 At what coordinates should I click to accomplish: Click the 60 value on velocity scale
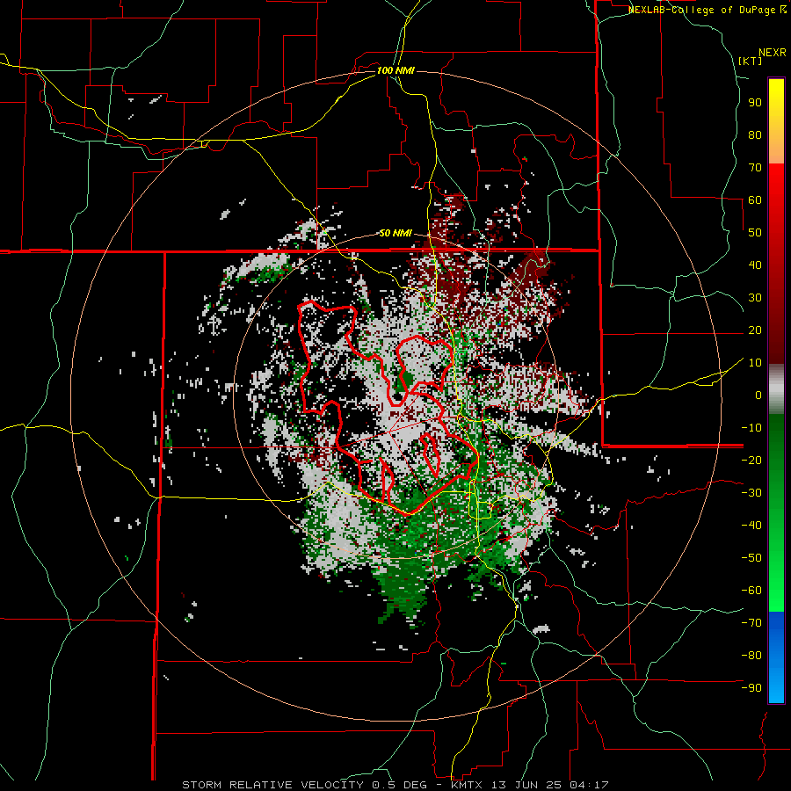coord(755,200)
